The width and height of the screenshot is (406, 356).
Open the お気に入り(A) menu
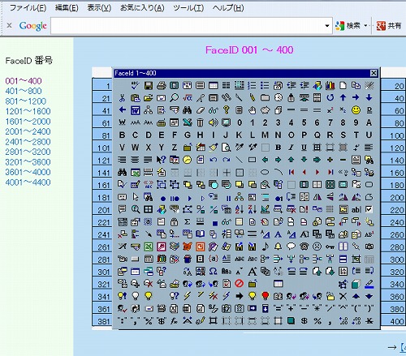pos(142,8)
